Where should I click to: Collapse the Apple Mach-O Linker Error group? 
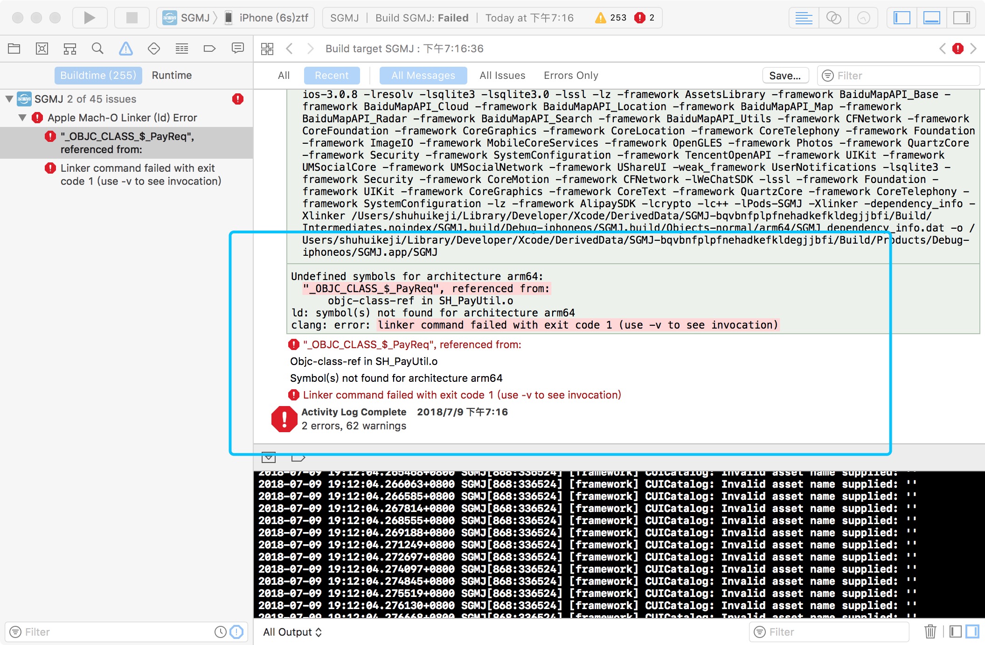22,118
